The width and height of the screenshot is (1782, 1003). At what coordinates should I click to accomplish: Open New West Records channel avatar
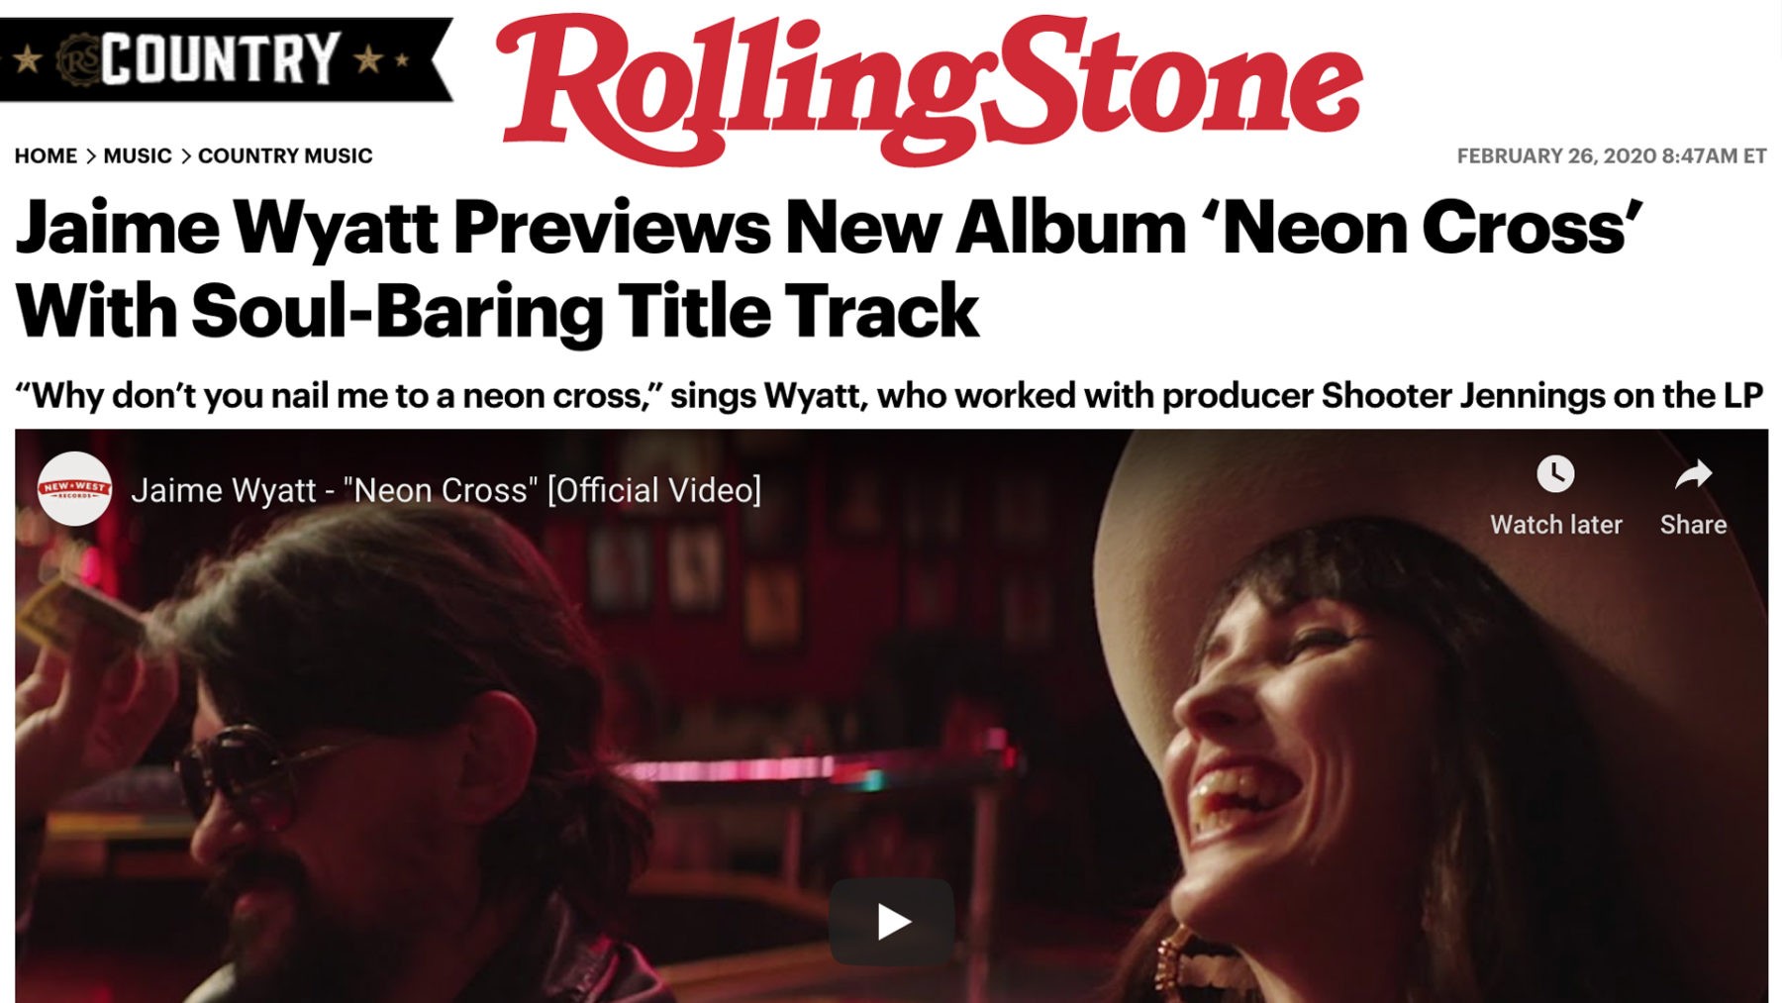74,489
